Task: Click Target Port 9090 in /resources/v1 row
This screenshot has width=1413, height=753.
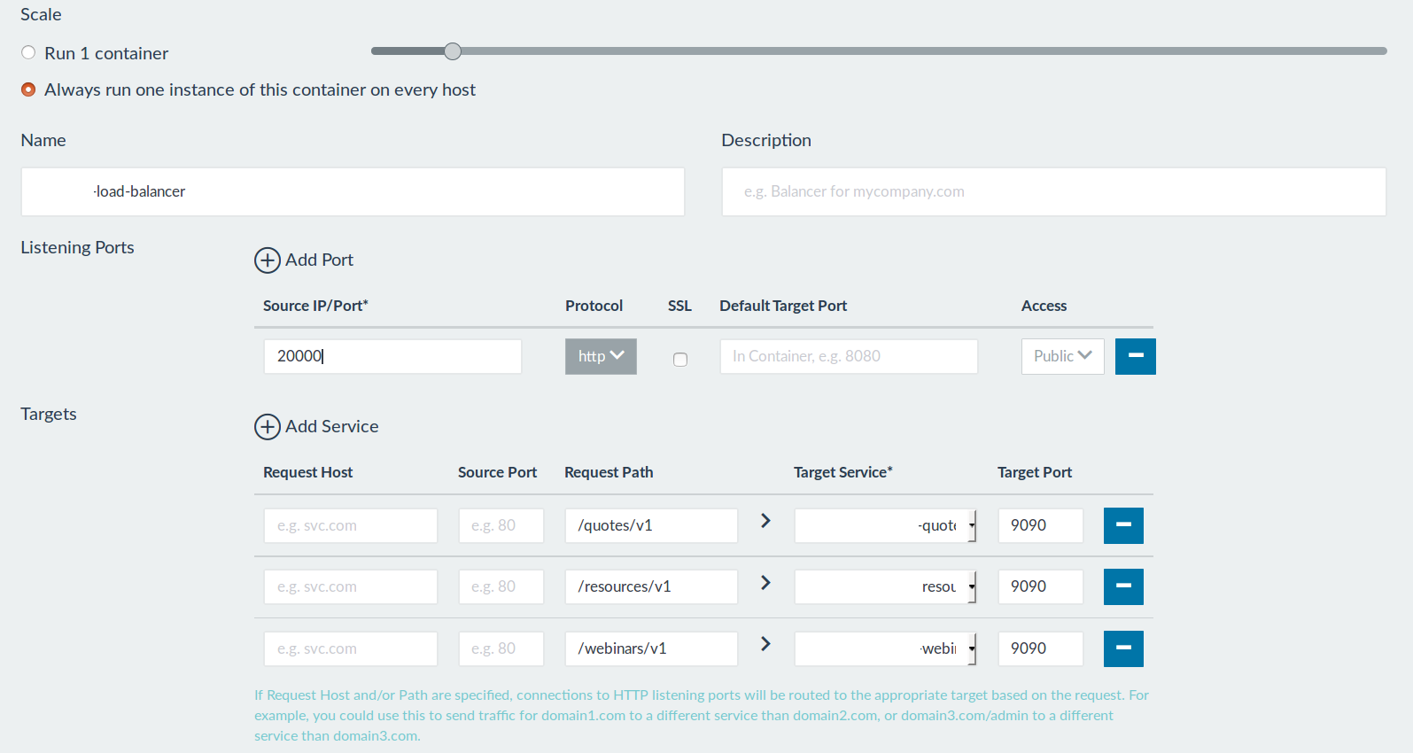Action: (1041, 586)
